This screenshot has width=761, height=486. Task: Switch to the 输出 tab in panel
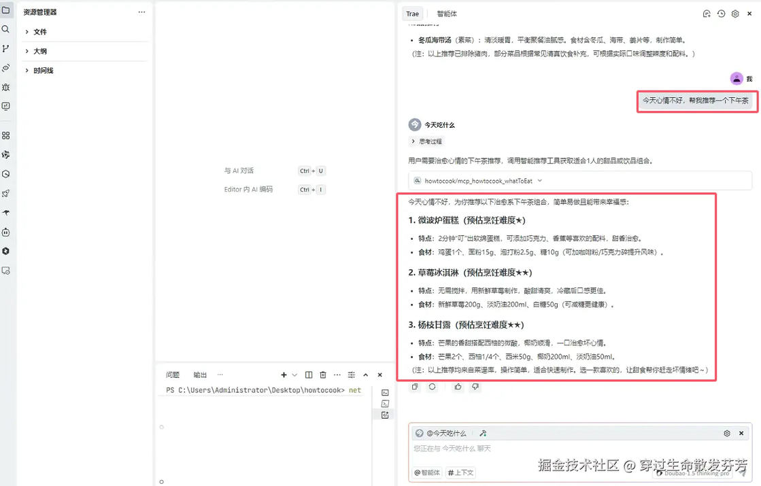coord(200,375)
